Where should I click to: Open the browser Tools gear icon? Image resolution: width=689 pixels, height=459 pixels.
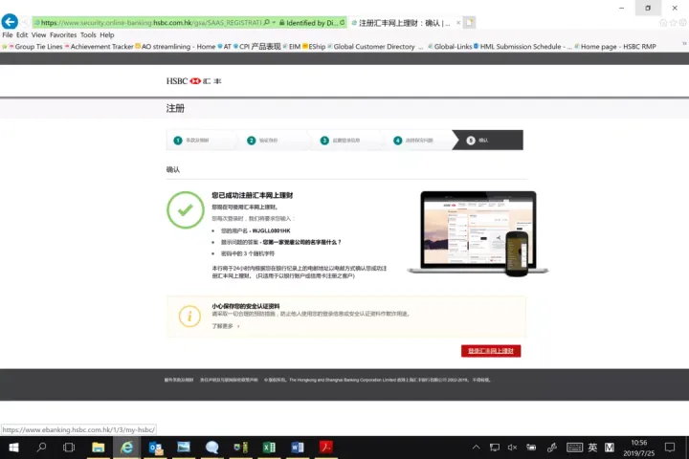tap(683, 23)
